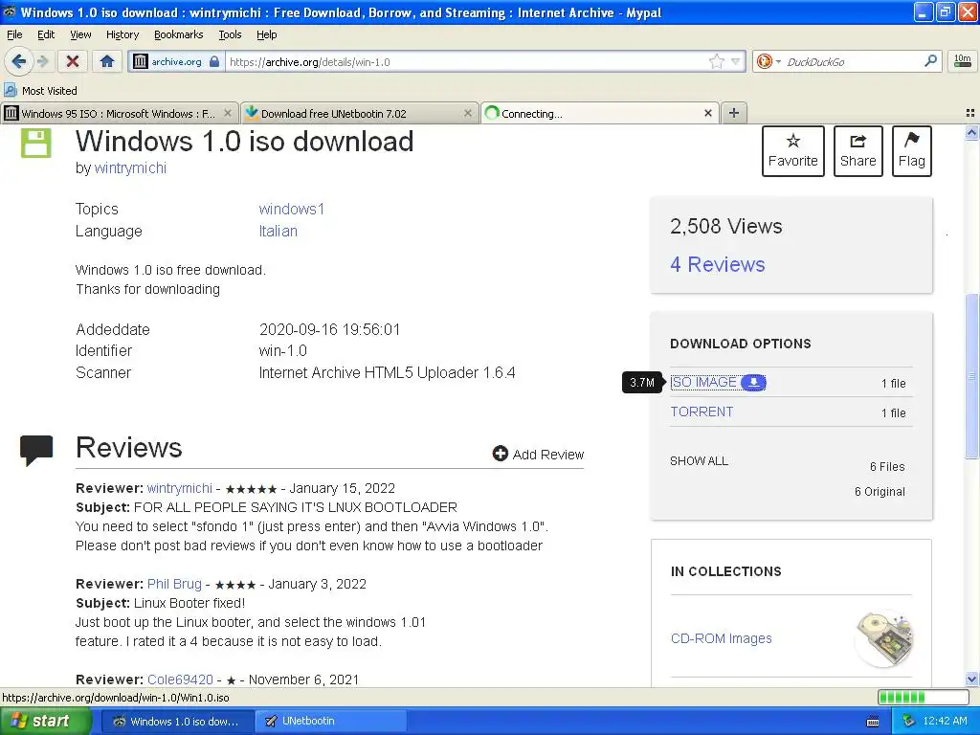Click Add Review plus button

pyautogui.click(x=538, y=454)
